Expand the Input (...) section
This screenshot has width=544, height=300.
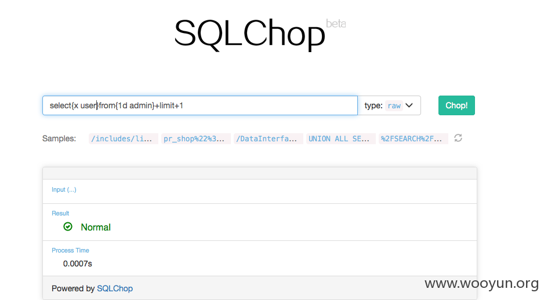click(x=64, y=189)
